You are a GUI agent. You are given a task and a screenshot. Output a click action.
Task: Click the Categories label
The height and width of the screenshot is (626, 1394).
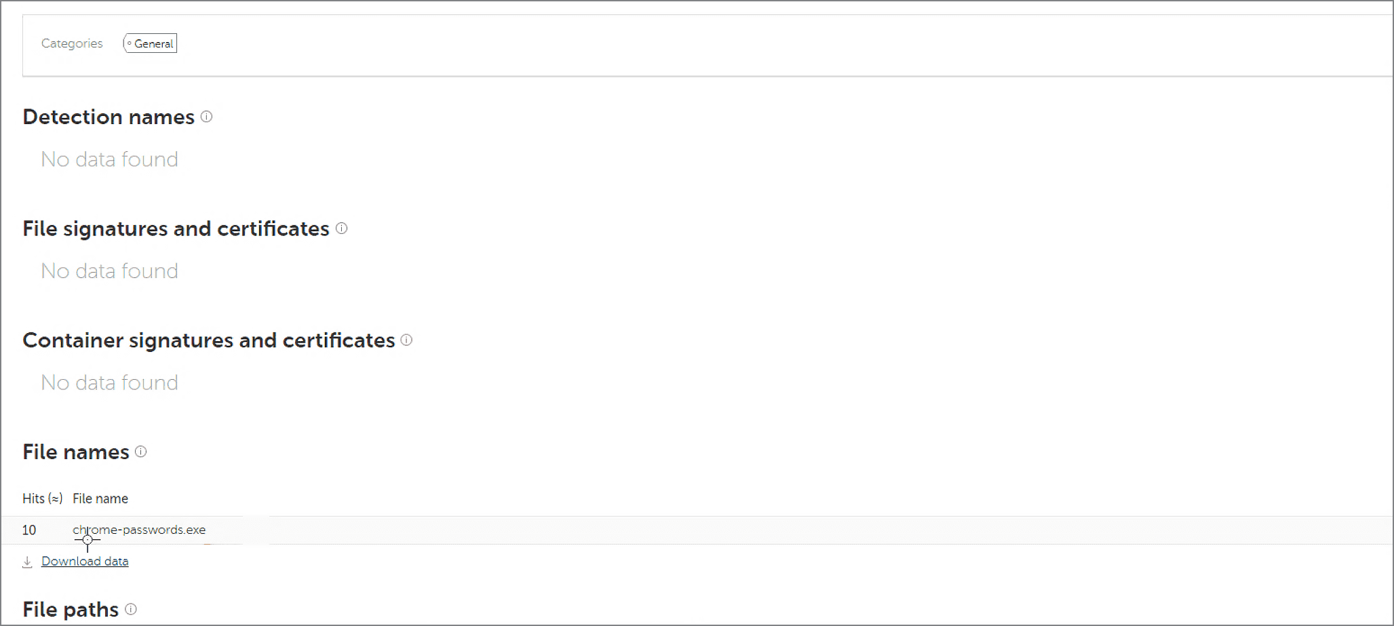coord(72,43)
